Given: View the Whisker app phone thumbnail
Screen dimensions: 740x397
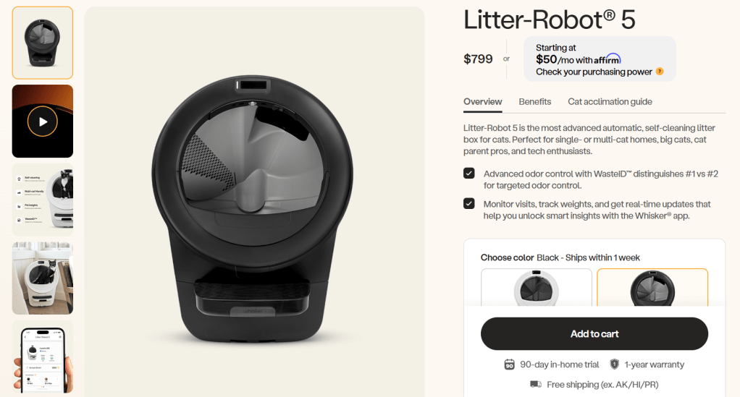Looking at the screenshot, I should pos(43,357).
